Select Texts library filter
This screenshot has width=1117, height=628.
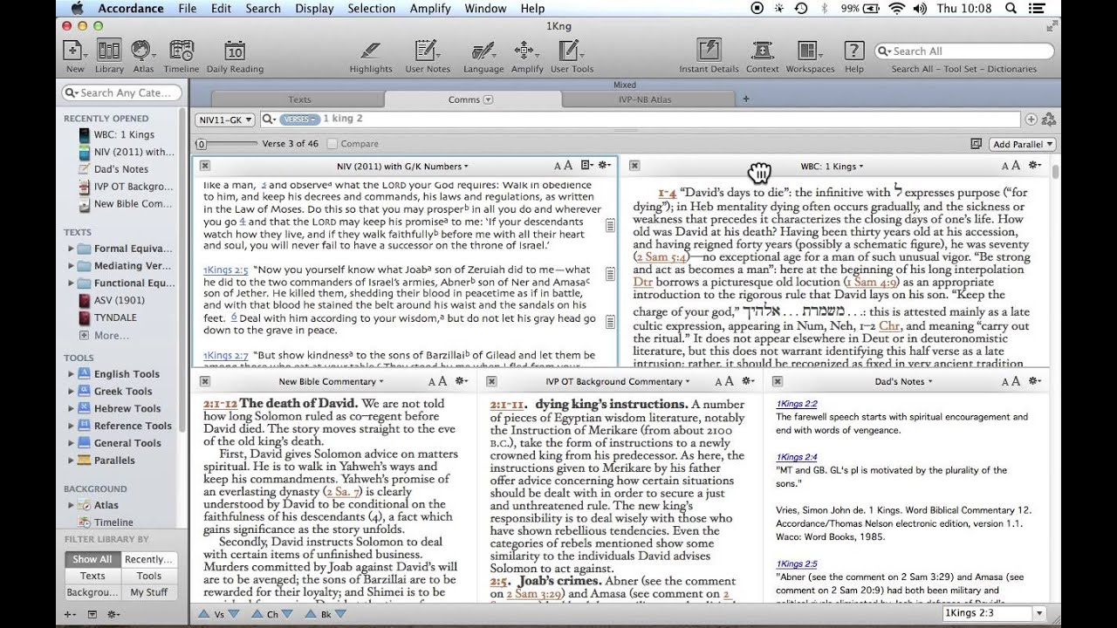click(x=92, y=576)
